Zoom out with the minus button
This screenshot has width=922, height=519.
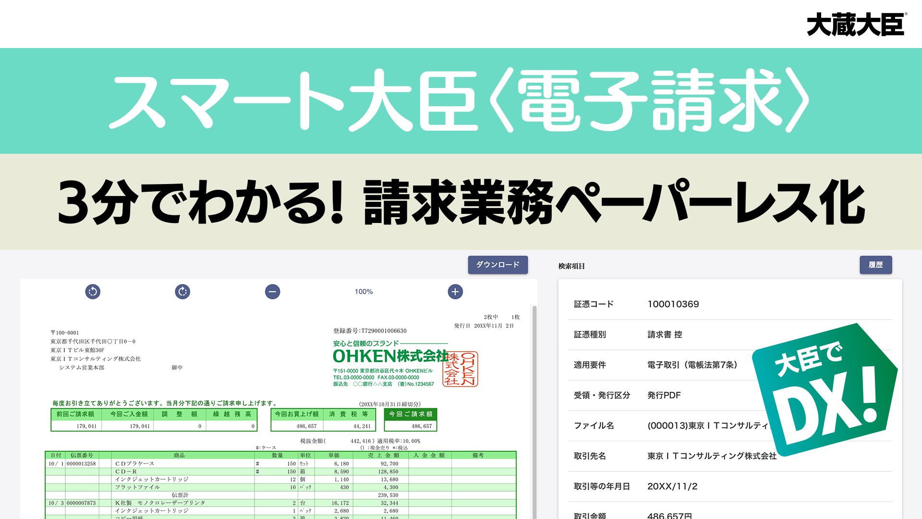point(272,292)
